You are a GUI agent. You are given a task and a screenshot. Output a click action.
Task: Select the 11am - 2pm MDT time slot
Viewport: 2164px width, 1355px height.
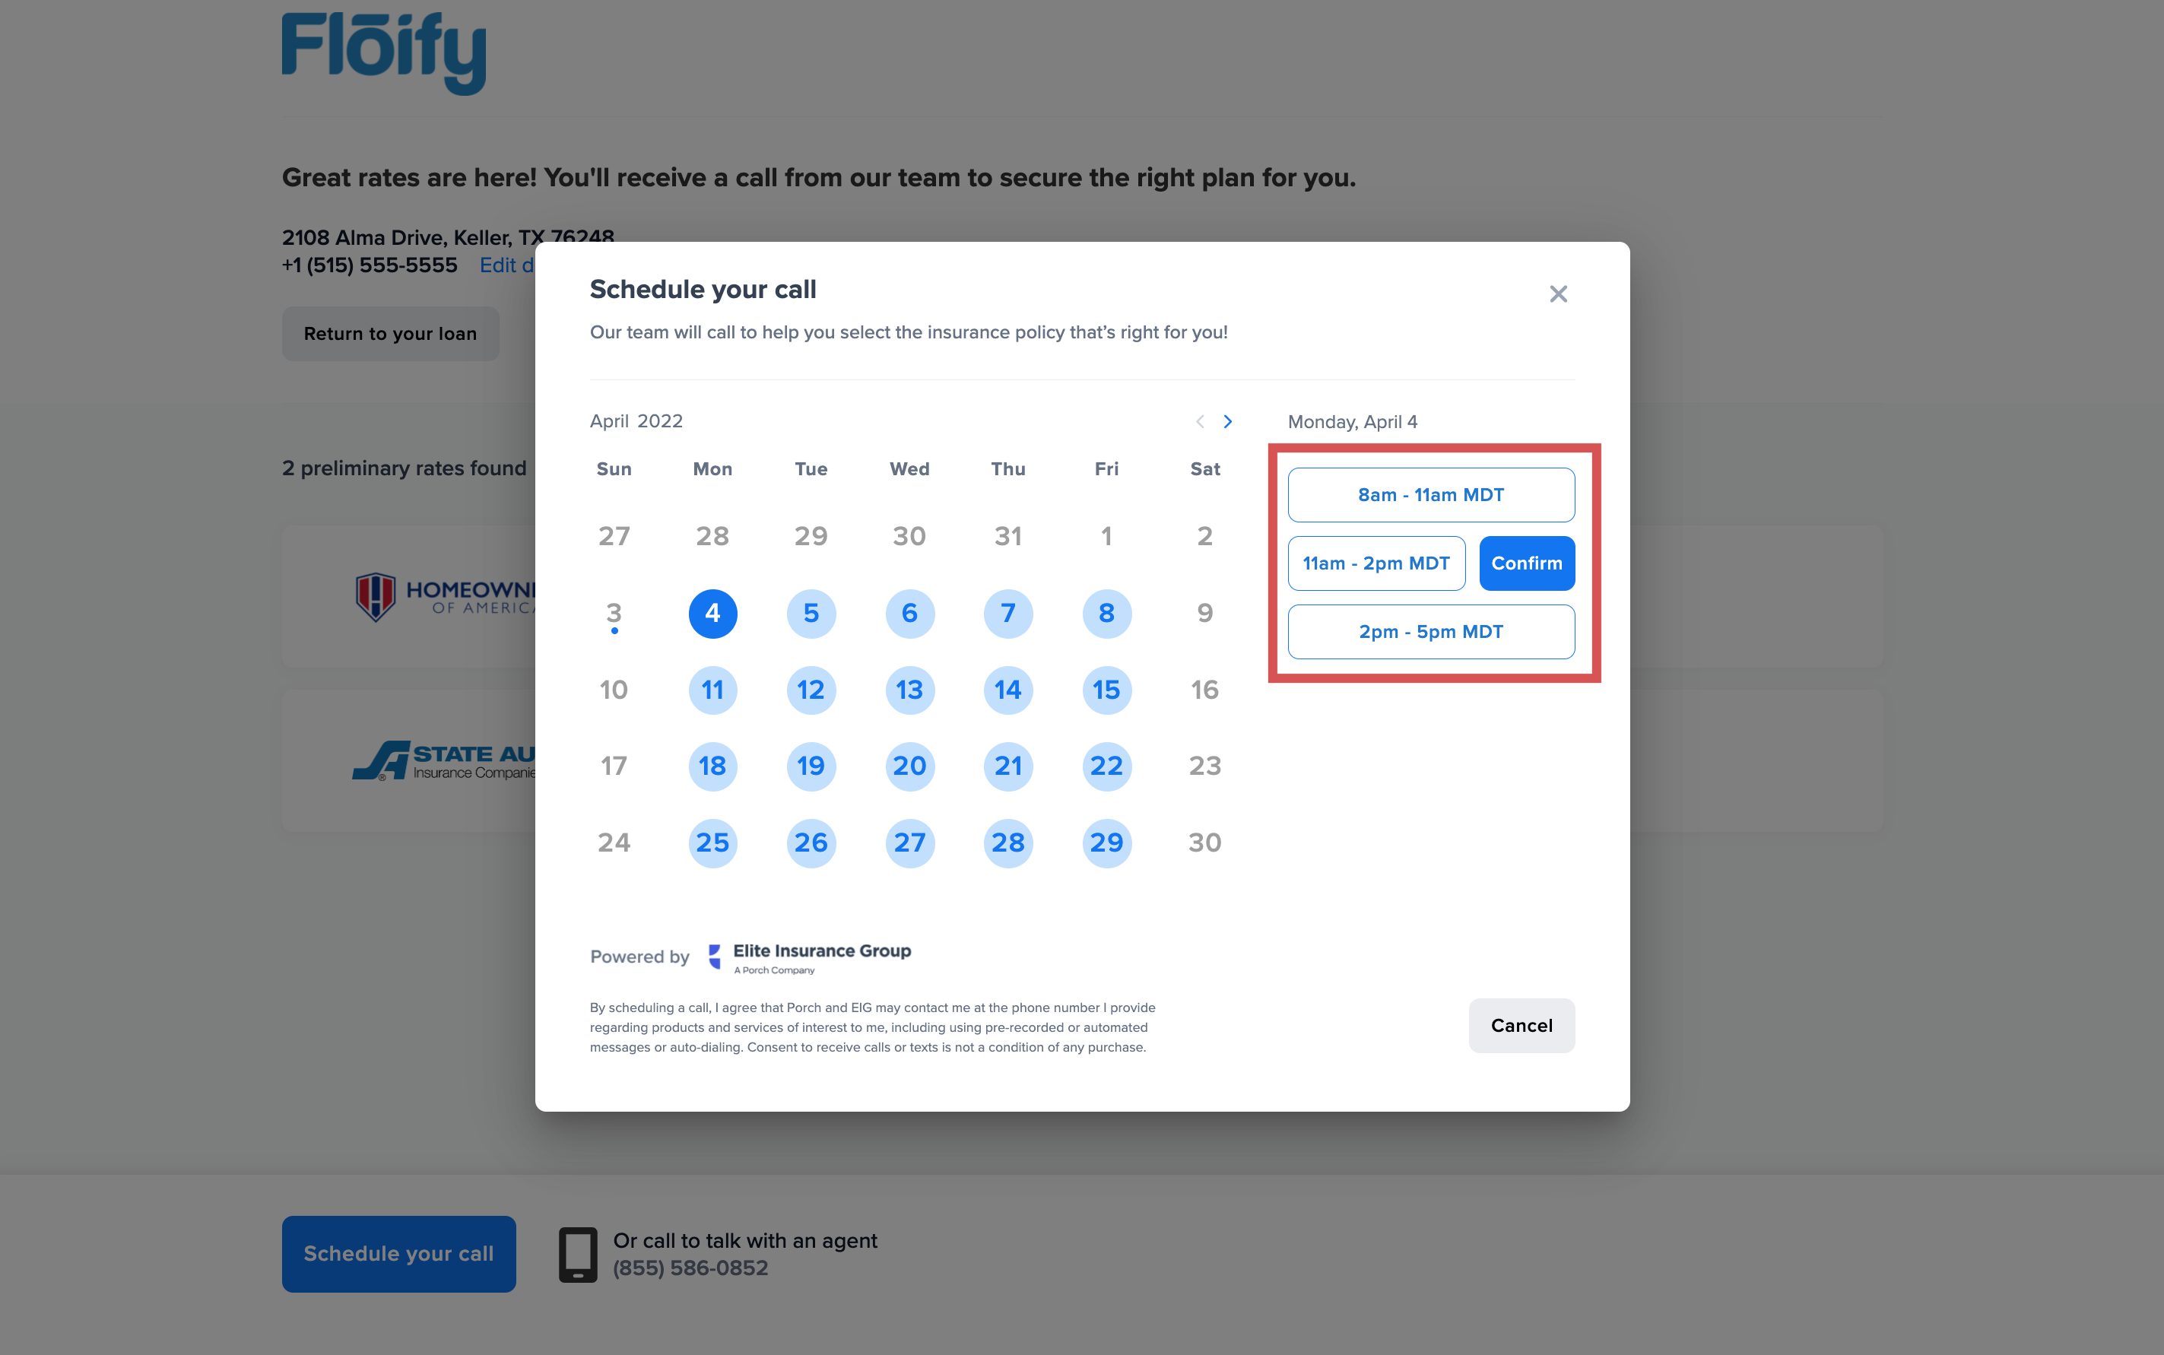coord(1376,563)
